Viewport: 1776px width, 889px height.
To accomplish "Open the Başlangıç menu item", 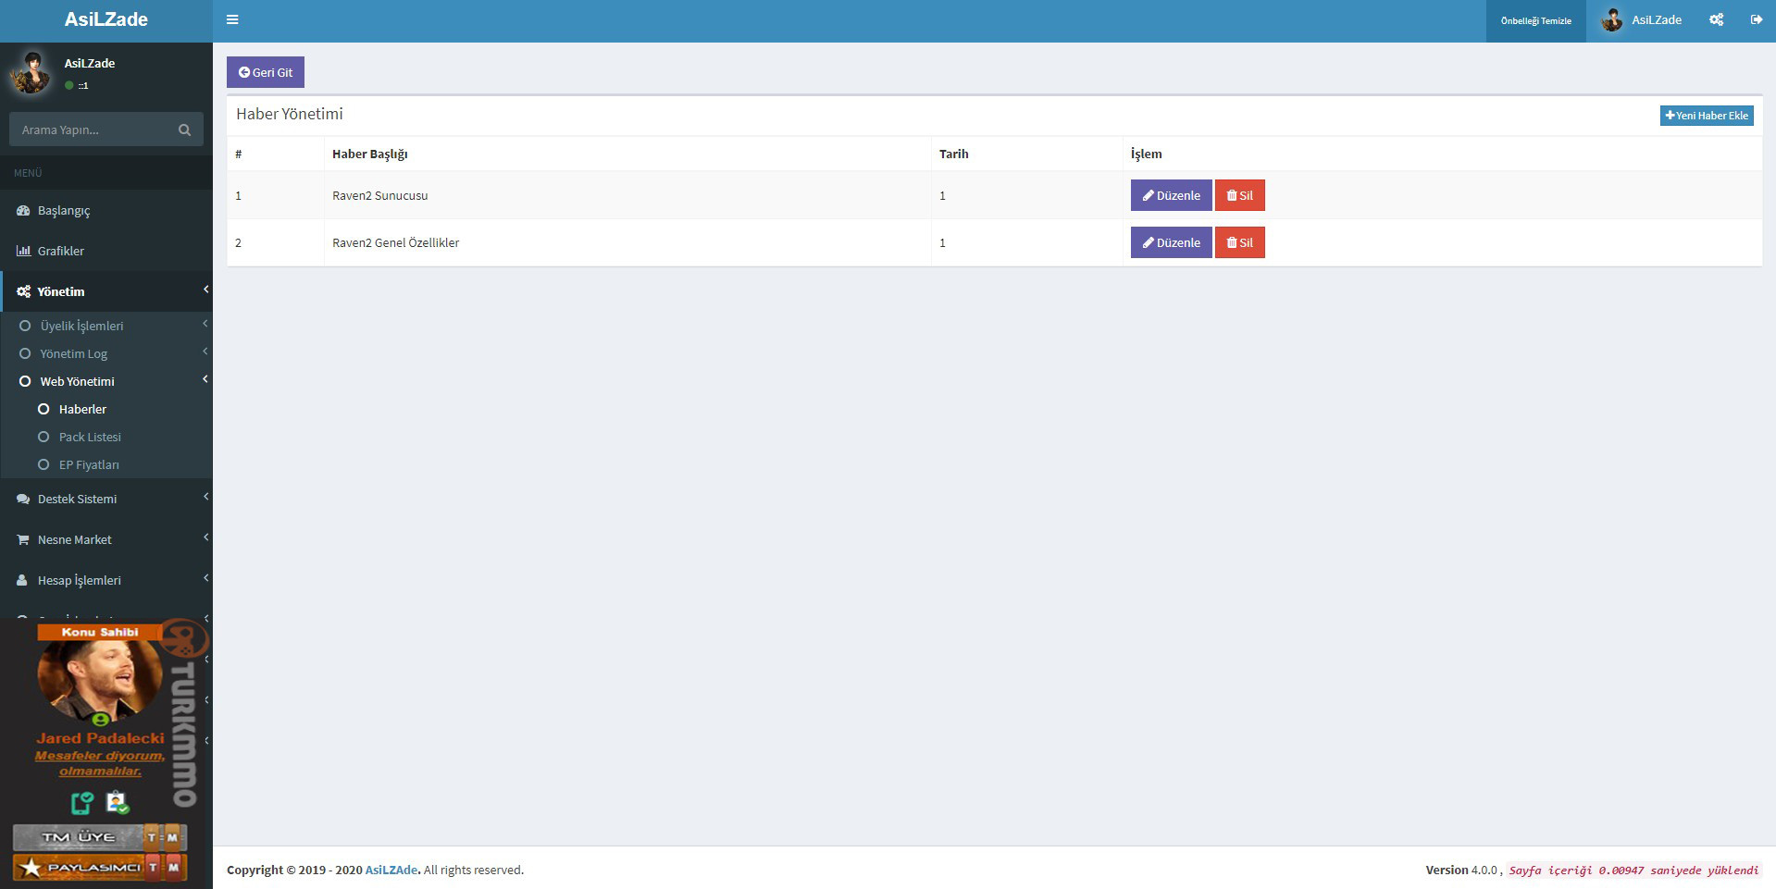I will (x=106, y=210).
